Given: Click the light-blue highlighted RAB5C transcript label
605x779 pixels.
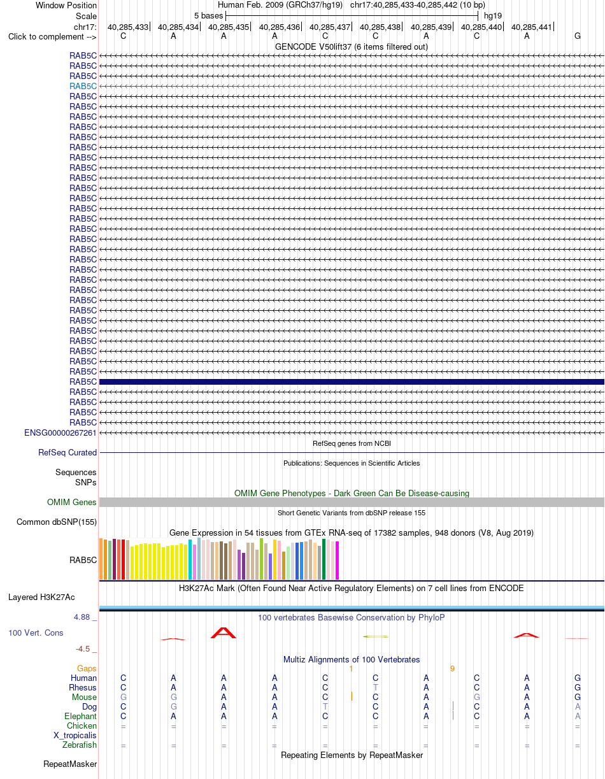Looking at the screenshot, I should coord(83,86).
